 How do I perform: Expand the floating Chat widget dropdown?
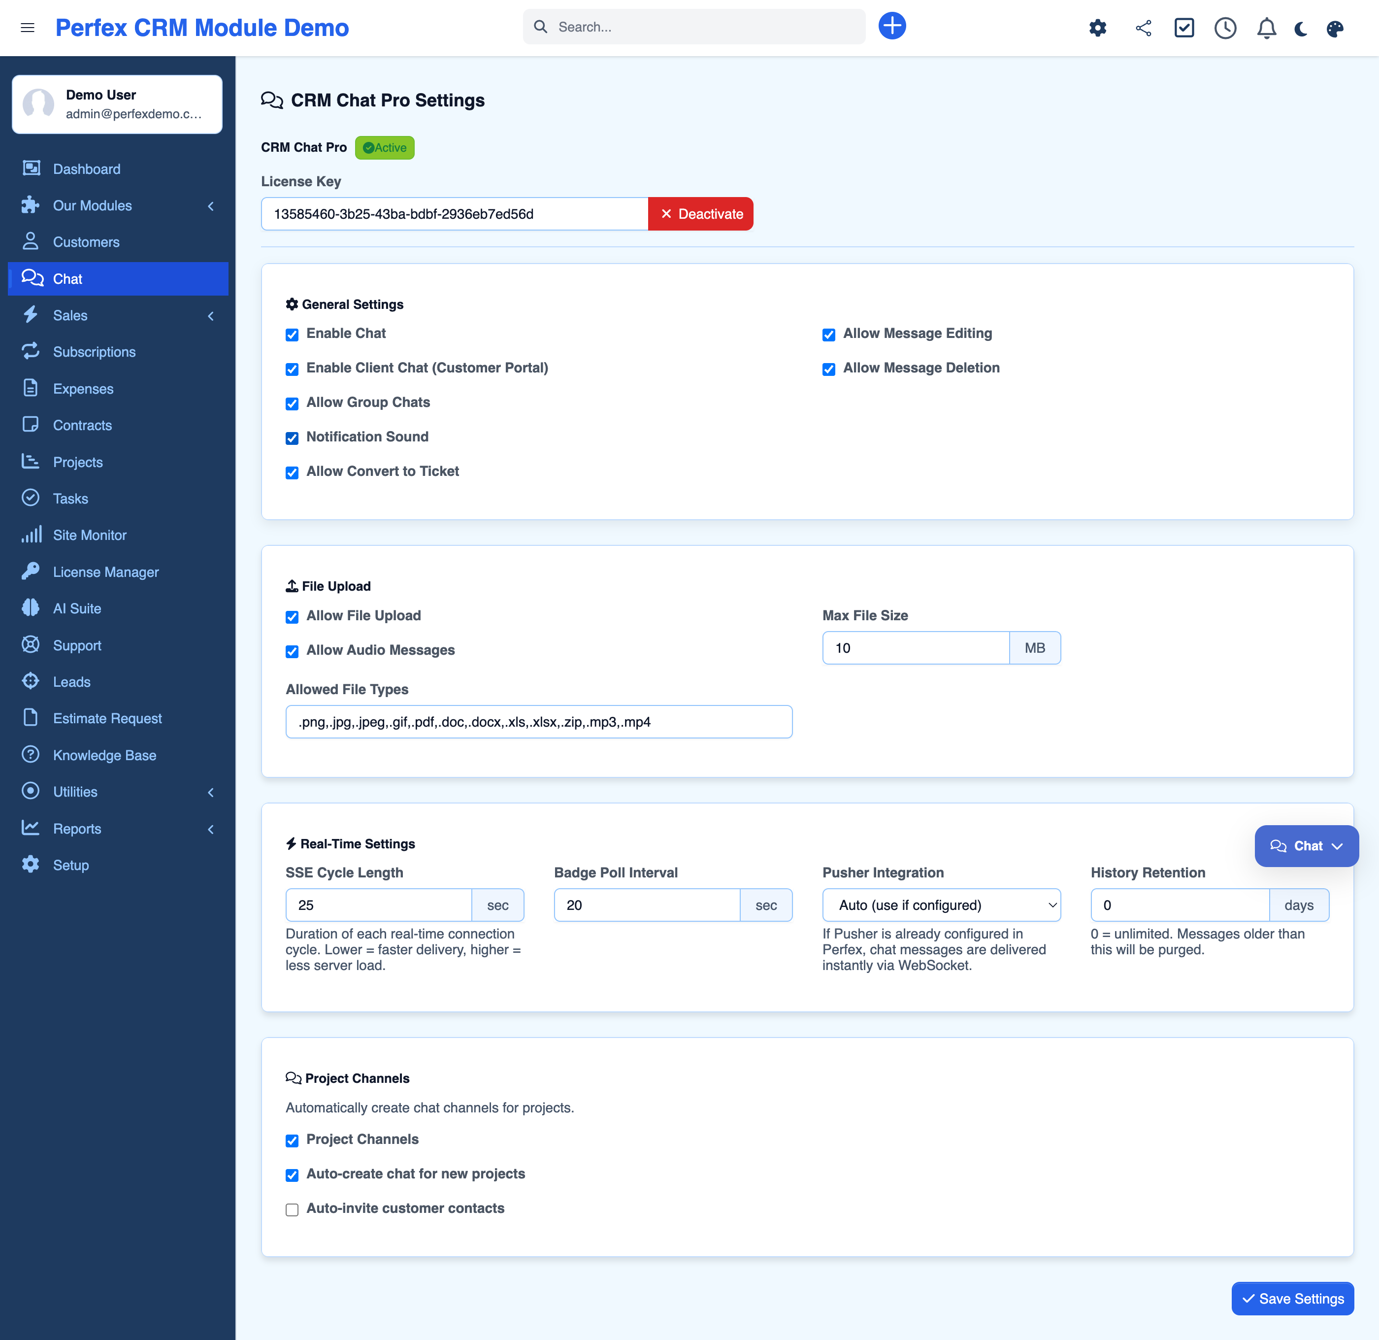[x=1306, y=846]
